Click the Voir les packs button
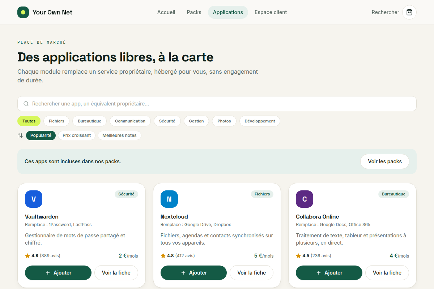 [x=385, y=161]
